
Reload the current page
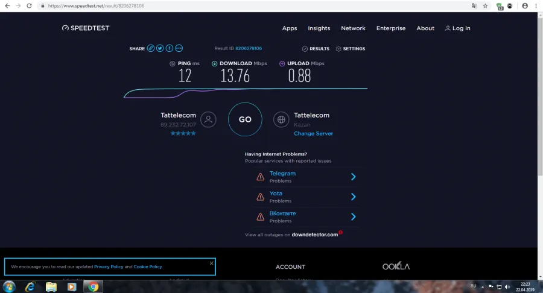(29, 6)
